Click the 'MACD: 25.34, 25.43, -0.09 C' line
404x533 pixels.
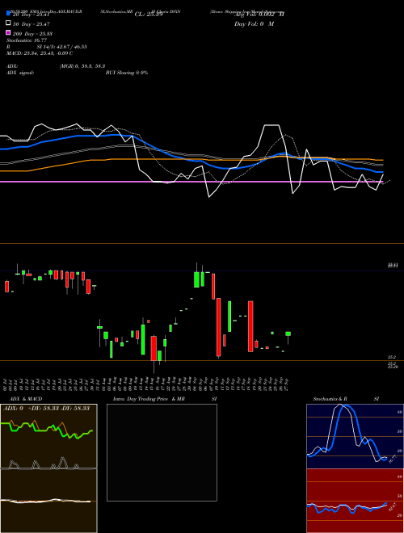click(40, 53)
